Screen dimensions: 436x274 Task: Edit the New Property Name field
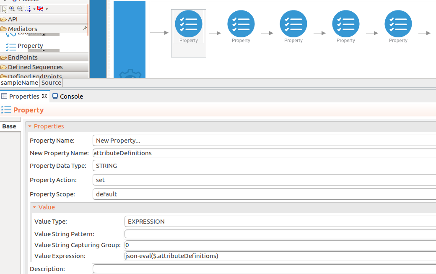(x=264, y=153)
